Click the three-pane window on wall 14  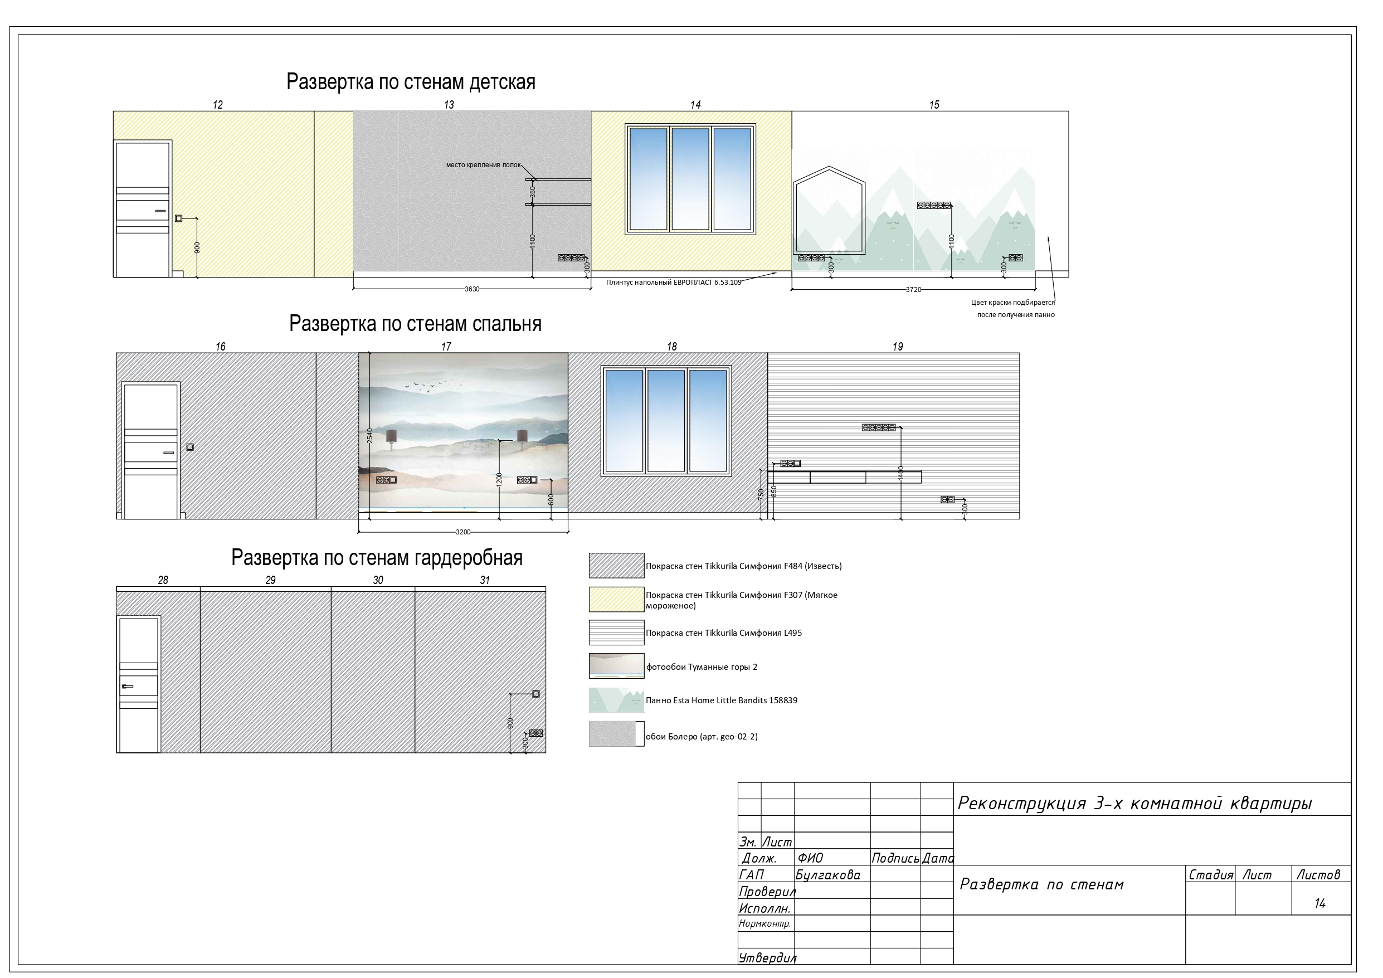pos(690,179)
